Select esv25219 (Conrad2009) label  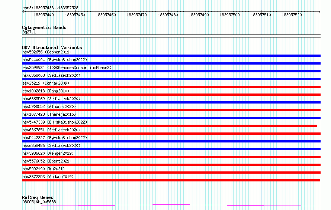(46, 83)
